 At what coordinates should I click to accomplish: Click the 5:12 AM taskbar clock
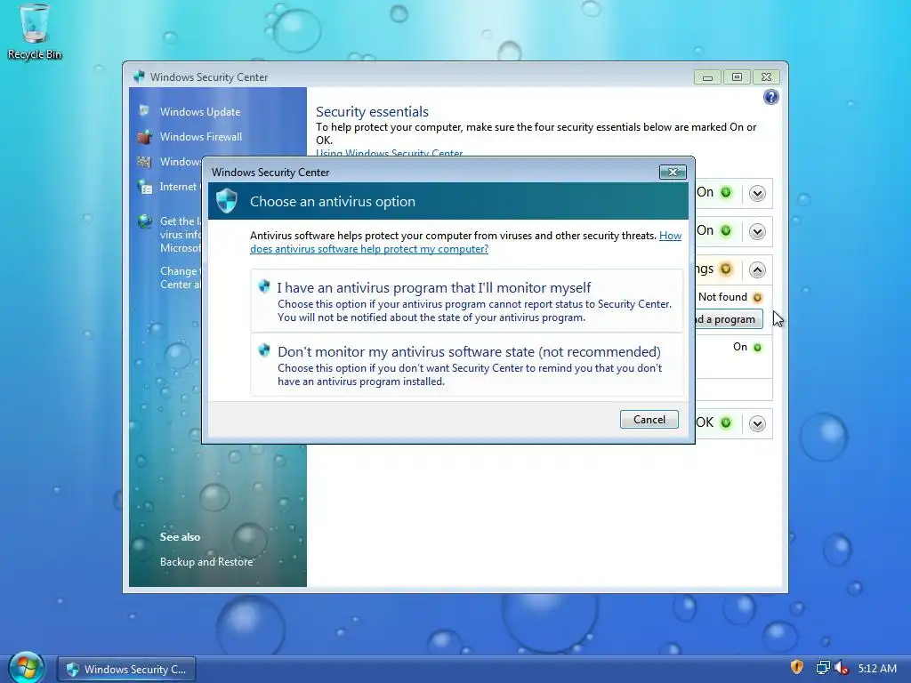click(x=877, y=669)
